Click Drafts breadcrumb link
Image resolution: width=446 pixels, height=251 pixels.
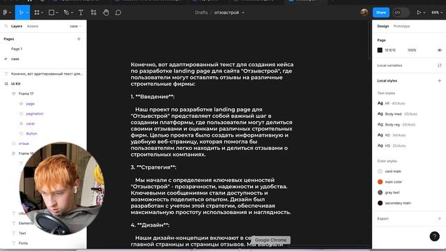(x=201, y=13)
